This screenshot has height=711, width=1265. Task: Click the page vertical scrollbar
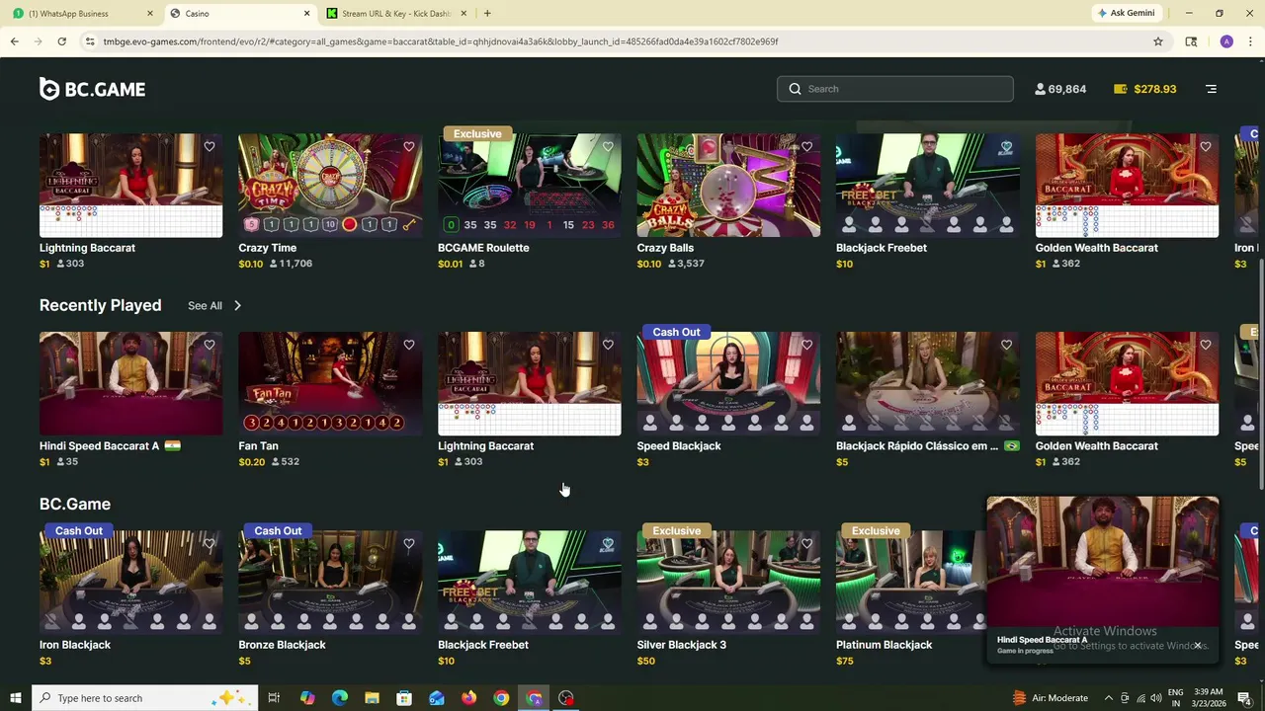[1260, 375]
